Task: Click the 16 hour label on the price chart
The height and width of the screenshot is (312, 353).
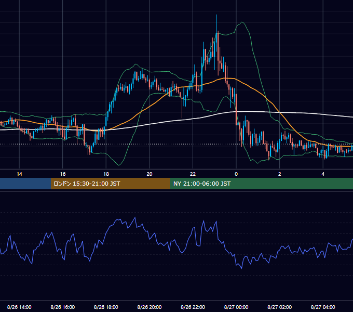Action: tap(63, 174)
